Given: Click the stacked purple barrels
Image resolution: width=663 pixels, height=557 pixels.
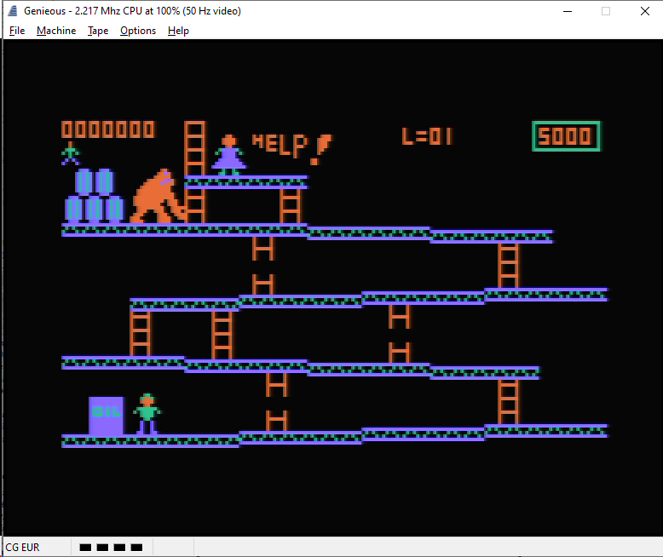Looking at the screenshot, I should coord(95,196).
